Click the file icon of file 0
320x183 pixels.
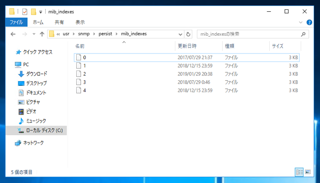point(79,57)
